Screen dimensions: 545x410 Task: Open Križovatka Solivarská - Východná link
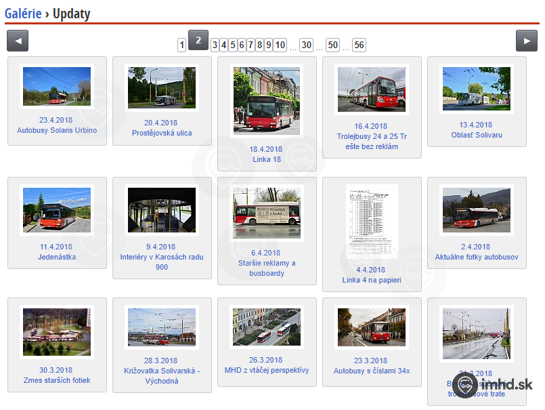(x=162, y=375)
